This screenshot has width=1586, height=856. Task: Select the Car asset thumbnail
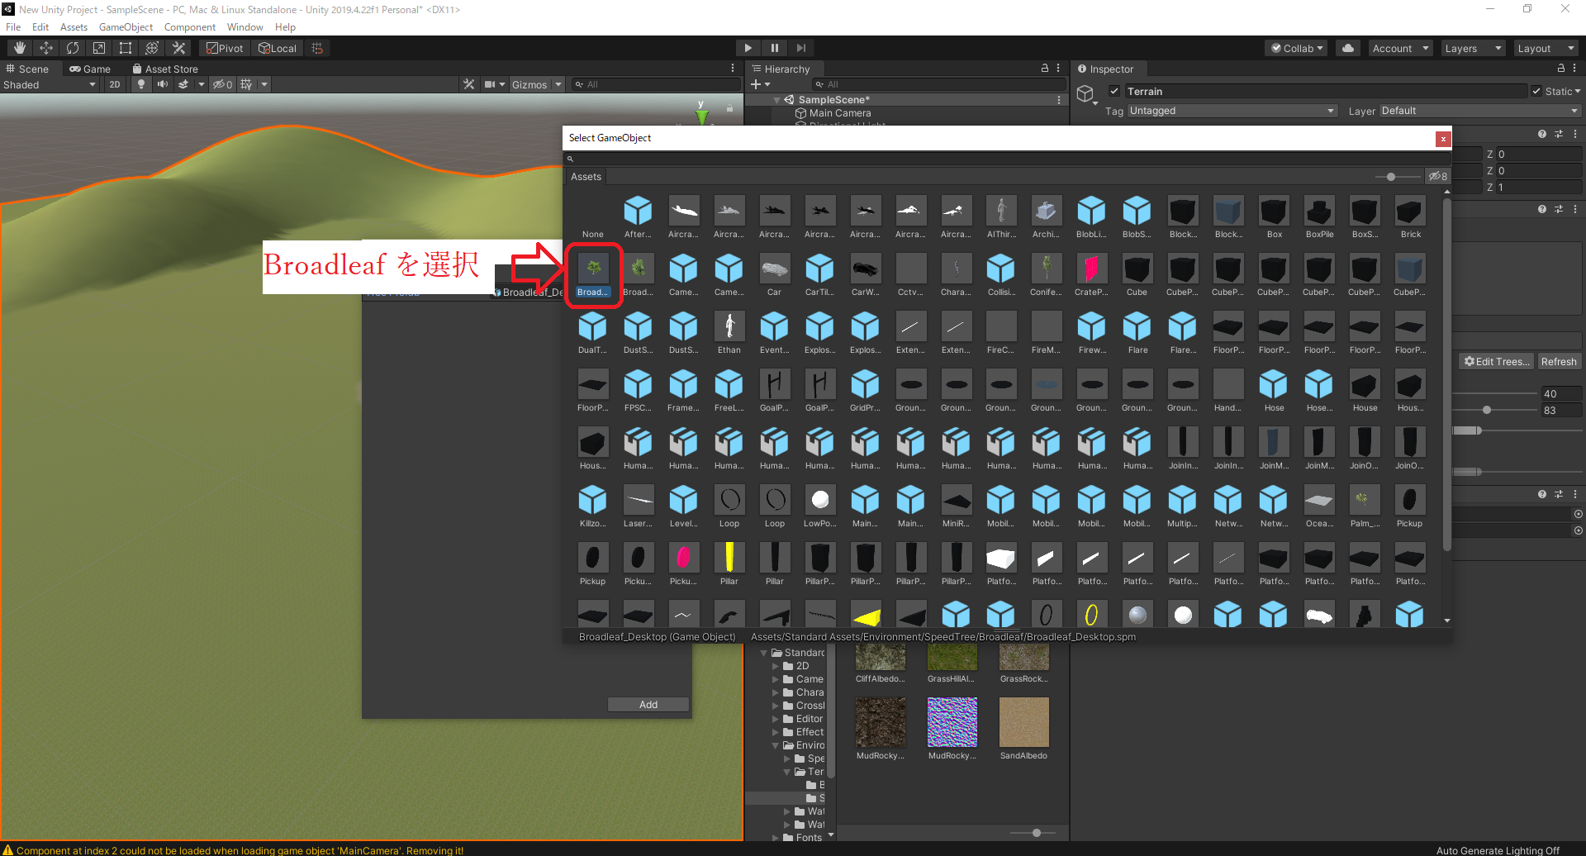(774, 275)
